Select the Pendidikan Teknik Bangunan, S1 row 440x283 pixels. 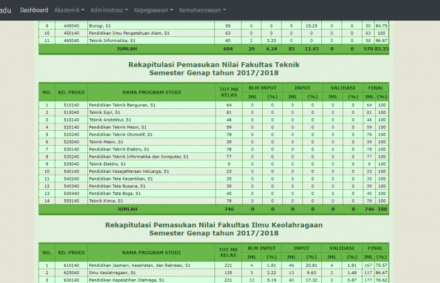(122, 104)
